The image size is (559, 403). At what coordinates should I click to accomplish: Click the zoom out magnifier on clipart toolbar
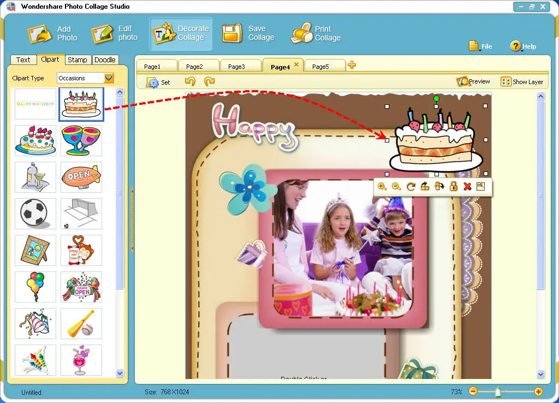pos(396,187)
